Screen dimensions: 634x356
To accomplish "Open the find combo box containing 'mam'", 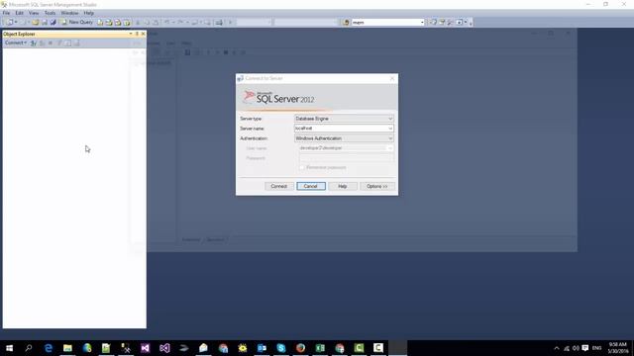I will point(387,22).
